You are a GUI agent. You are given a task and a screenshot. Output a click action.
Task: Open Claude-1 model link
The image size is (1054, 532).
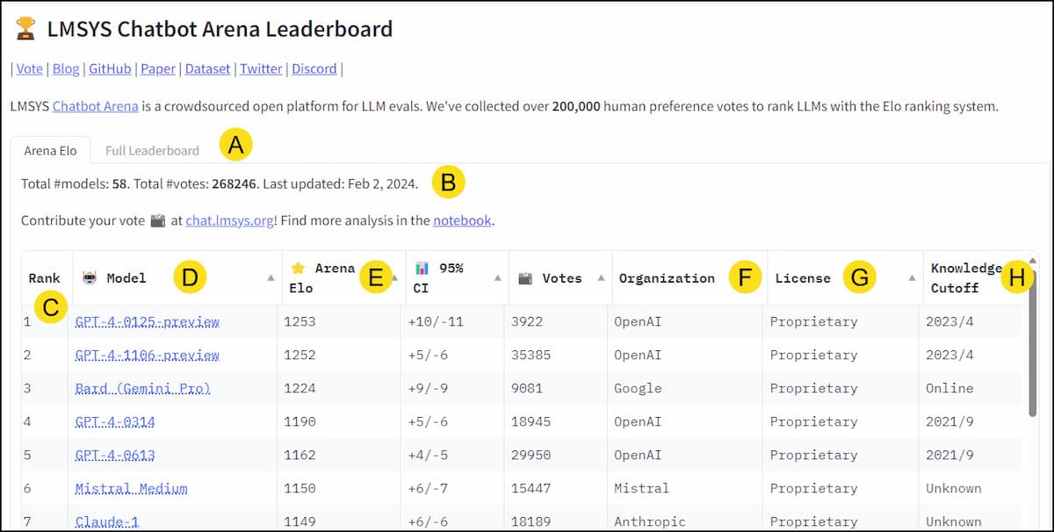click(x=107, y=521)
